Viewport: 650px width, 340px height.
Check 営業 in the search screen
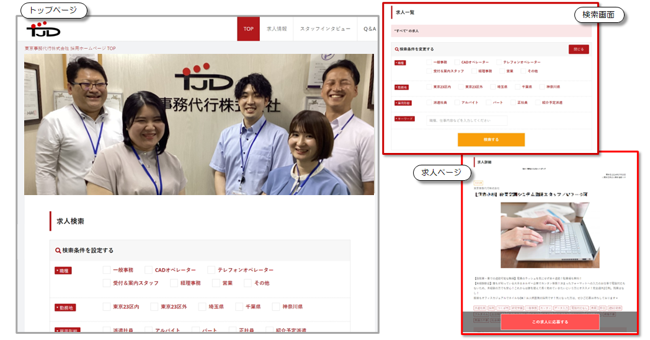point(502,71)
